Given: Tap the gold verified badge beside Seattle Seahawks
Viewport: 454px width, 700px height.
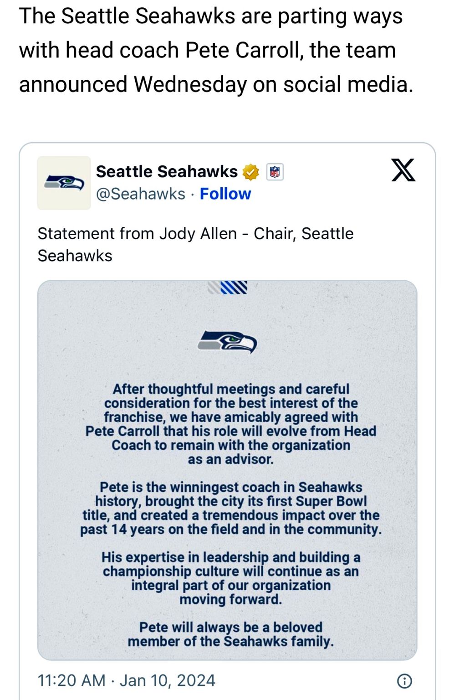Looking at the screenshot, I should point(251,172).
